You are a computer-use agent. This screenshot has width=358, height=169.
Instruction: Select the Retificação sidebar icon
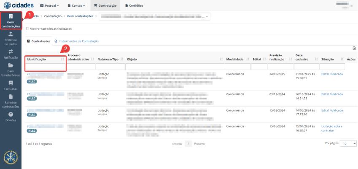point(11,52)
